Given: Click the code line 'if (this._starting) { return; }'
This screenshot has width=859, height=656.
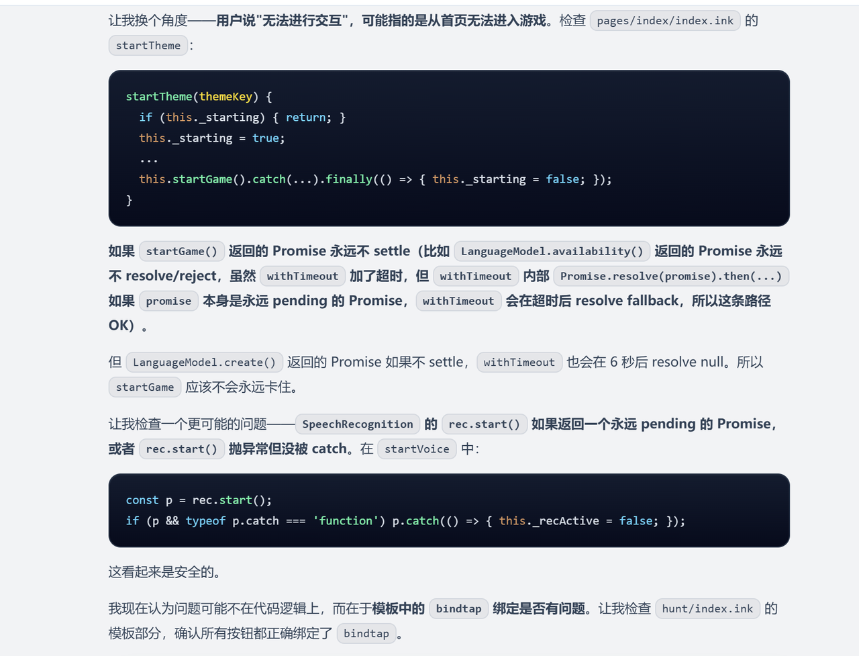Looking at the screenshot, I should [242, 118].
